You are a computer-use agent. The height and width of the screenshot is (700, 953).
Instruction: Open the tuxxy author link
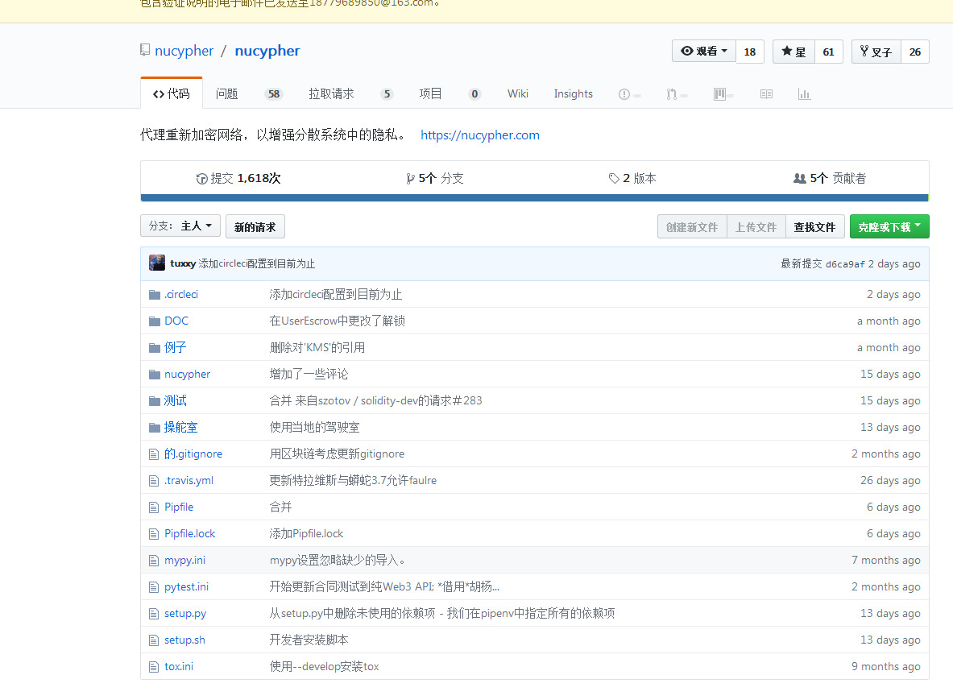(183, 263)
